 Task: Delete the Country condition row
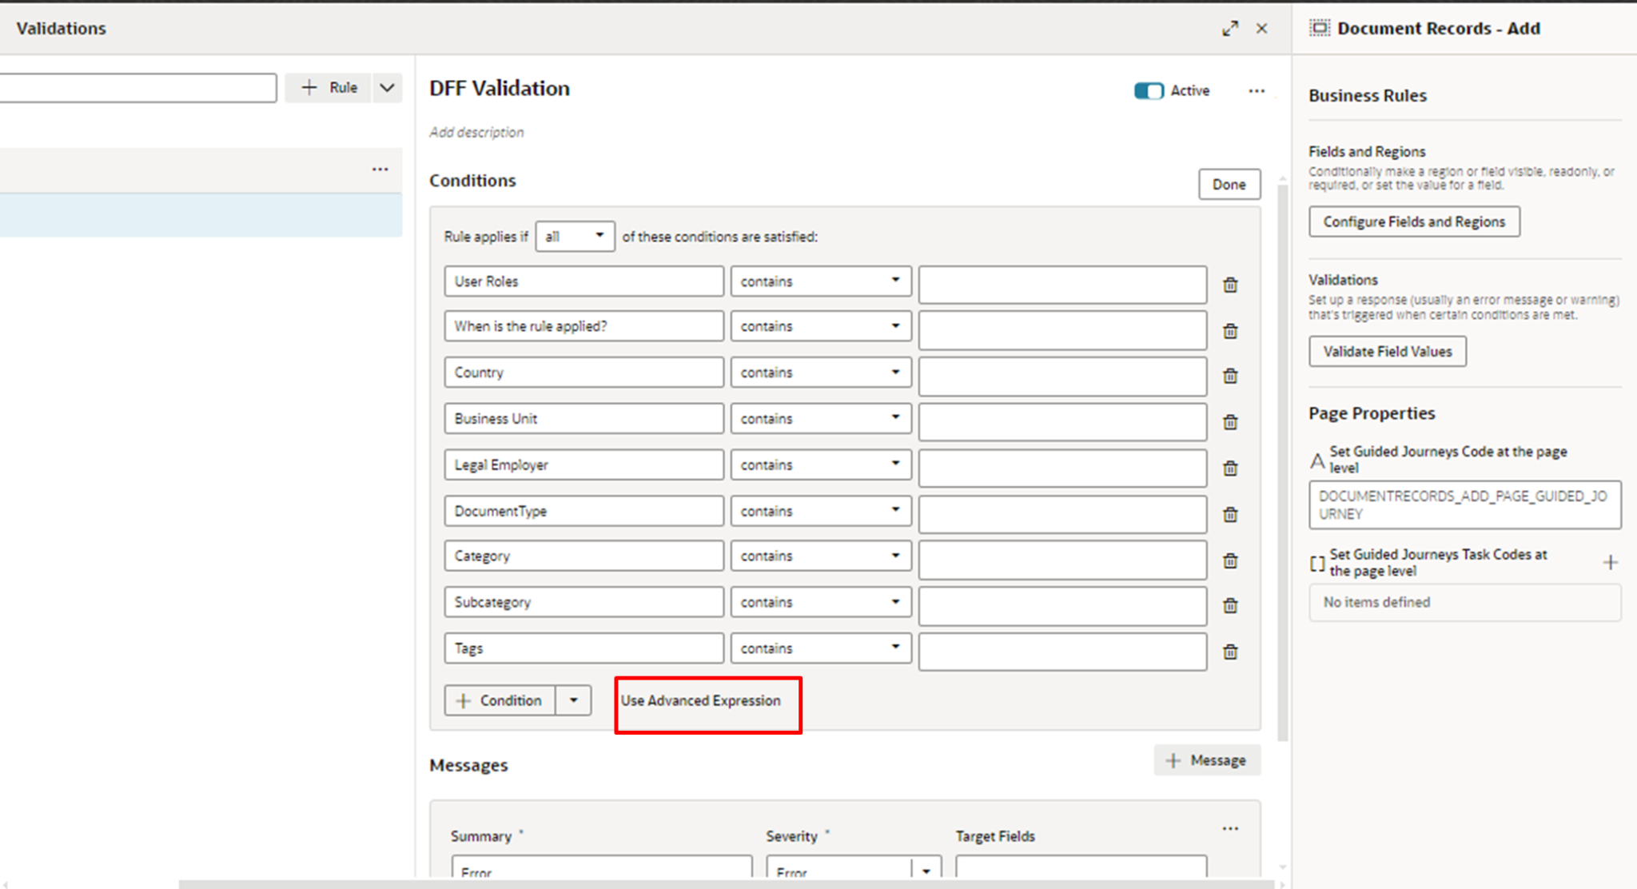pos(1230,376)
